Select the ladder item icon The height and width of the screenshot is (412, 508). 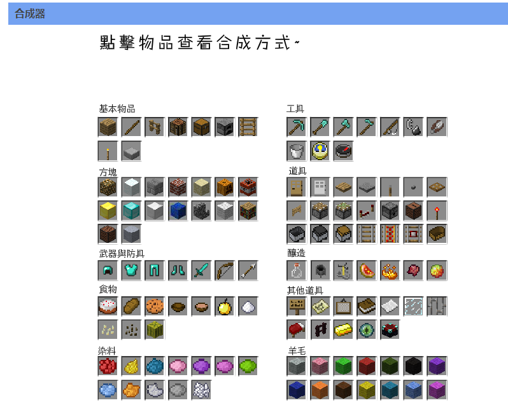pos(248,127)
